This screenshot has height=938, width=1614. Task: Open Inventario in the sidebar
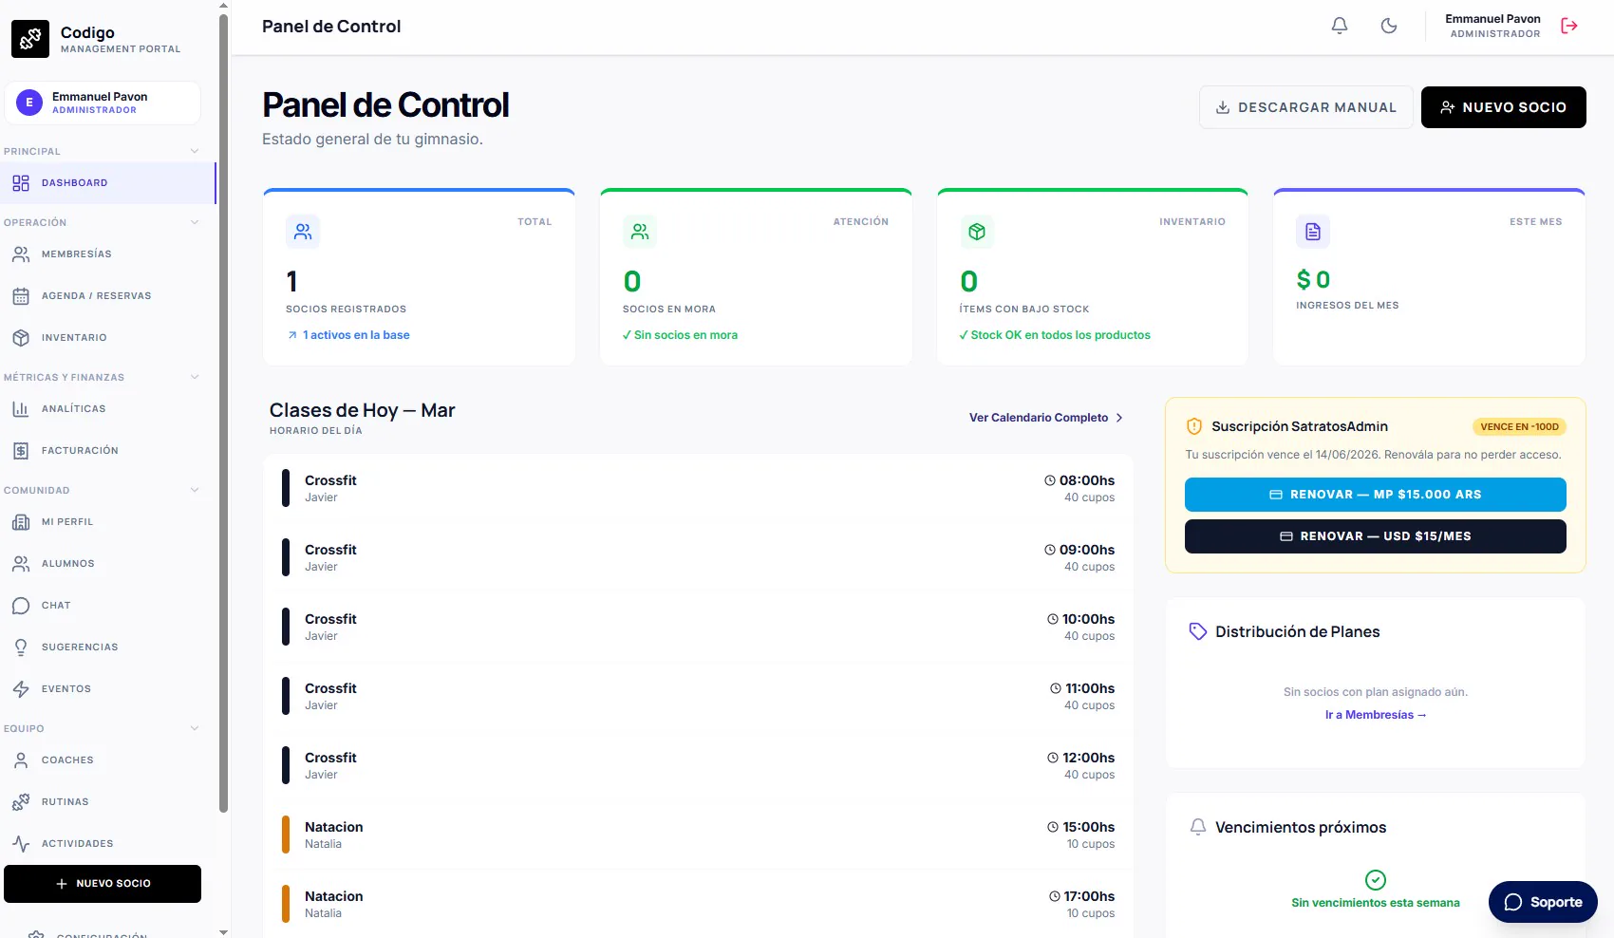(108, 338)
